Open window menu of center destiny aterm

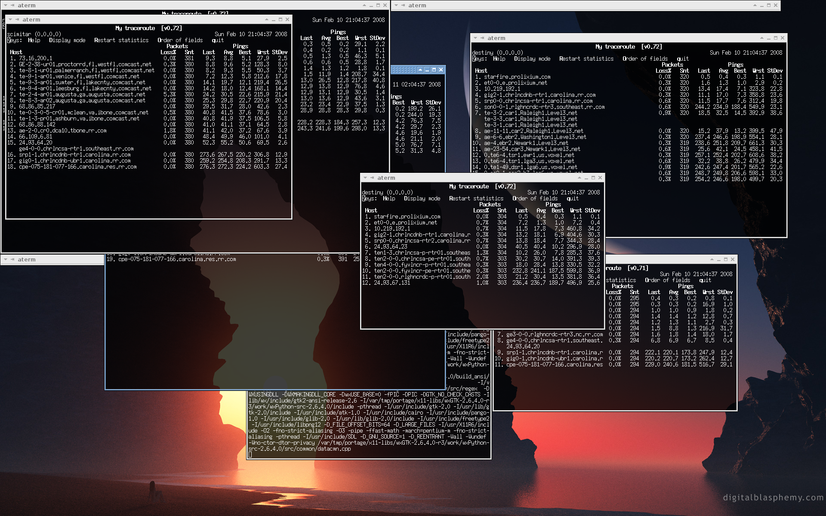(365, 178)
